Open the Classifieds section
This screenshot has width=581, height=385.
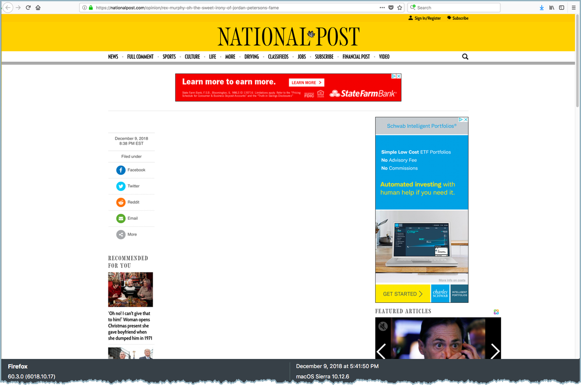(278, 57)
